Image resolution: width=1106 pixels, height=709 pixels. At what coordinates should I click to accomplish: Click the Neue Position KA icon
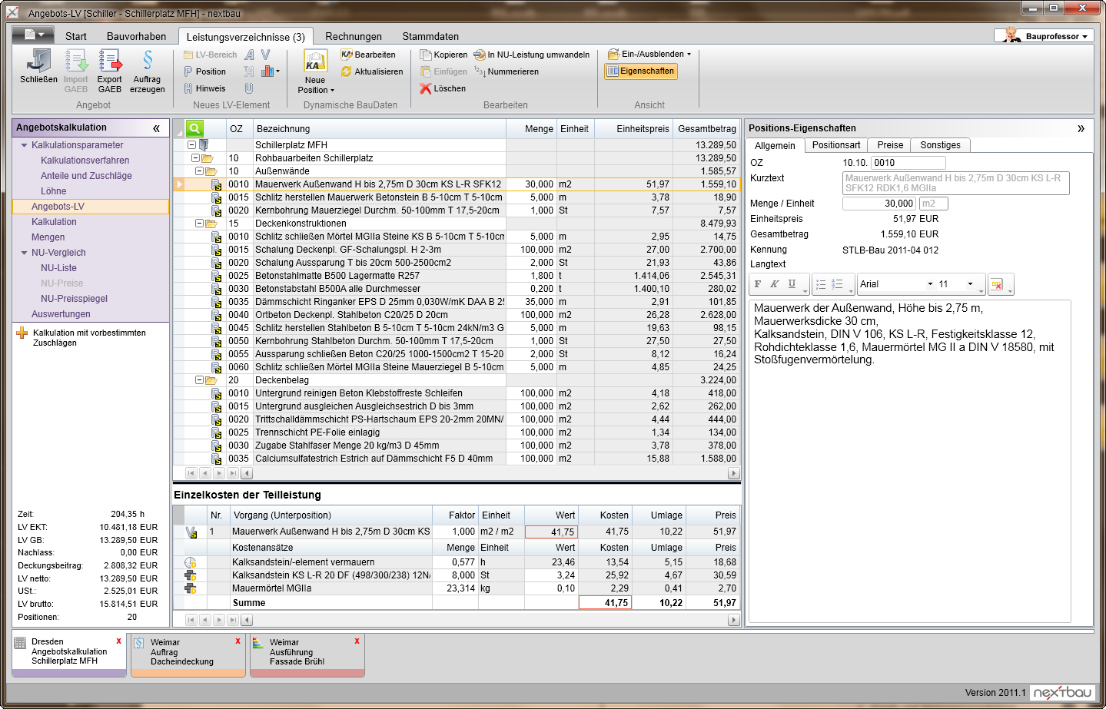[315, 61]
